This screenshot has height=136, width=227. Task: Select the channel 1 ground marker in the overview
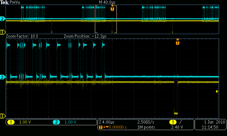(x=3, y=32)
